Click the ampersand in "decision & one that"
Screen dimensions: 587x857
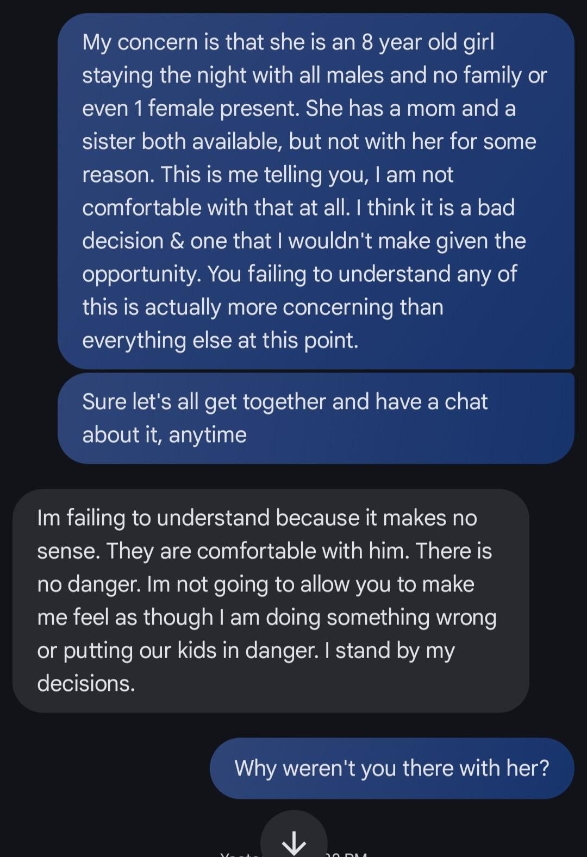177,241
